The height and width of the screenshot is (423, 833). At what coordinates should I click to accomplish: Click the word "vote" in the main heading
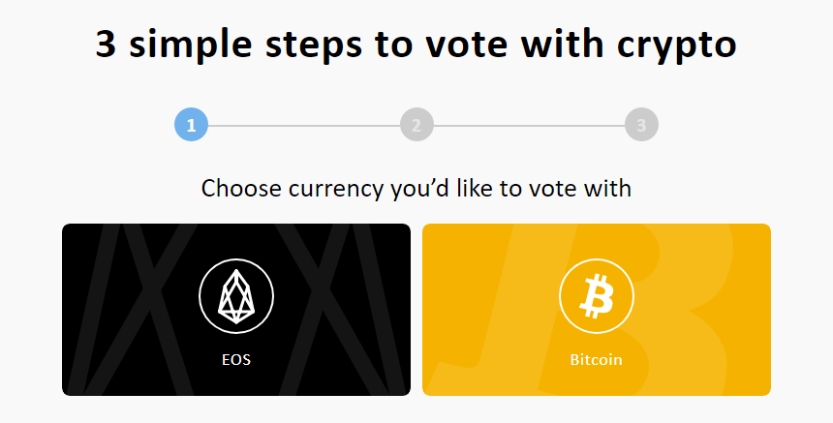[470, 45]
